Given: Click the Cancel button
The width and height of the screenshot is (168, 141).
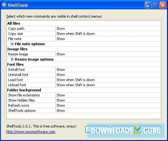Looking at the screenshot, I should [x=123, y=129].
